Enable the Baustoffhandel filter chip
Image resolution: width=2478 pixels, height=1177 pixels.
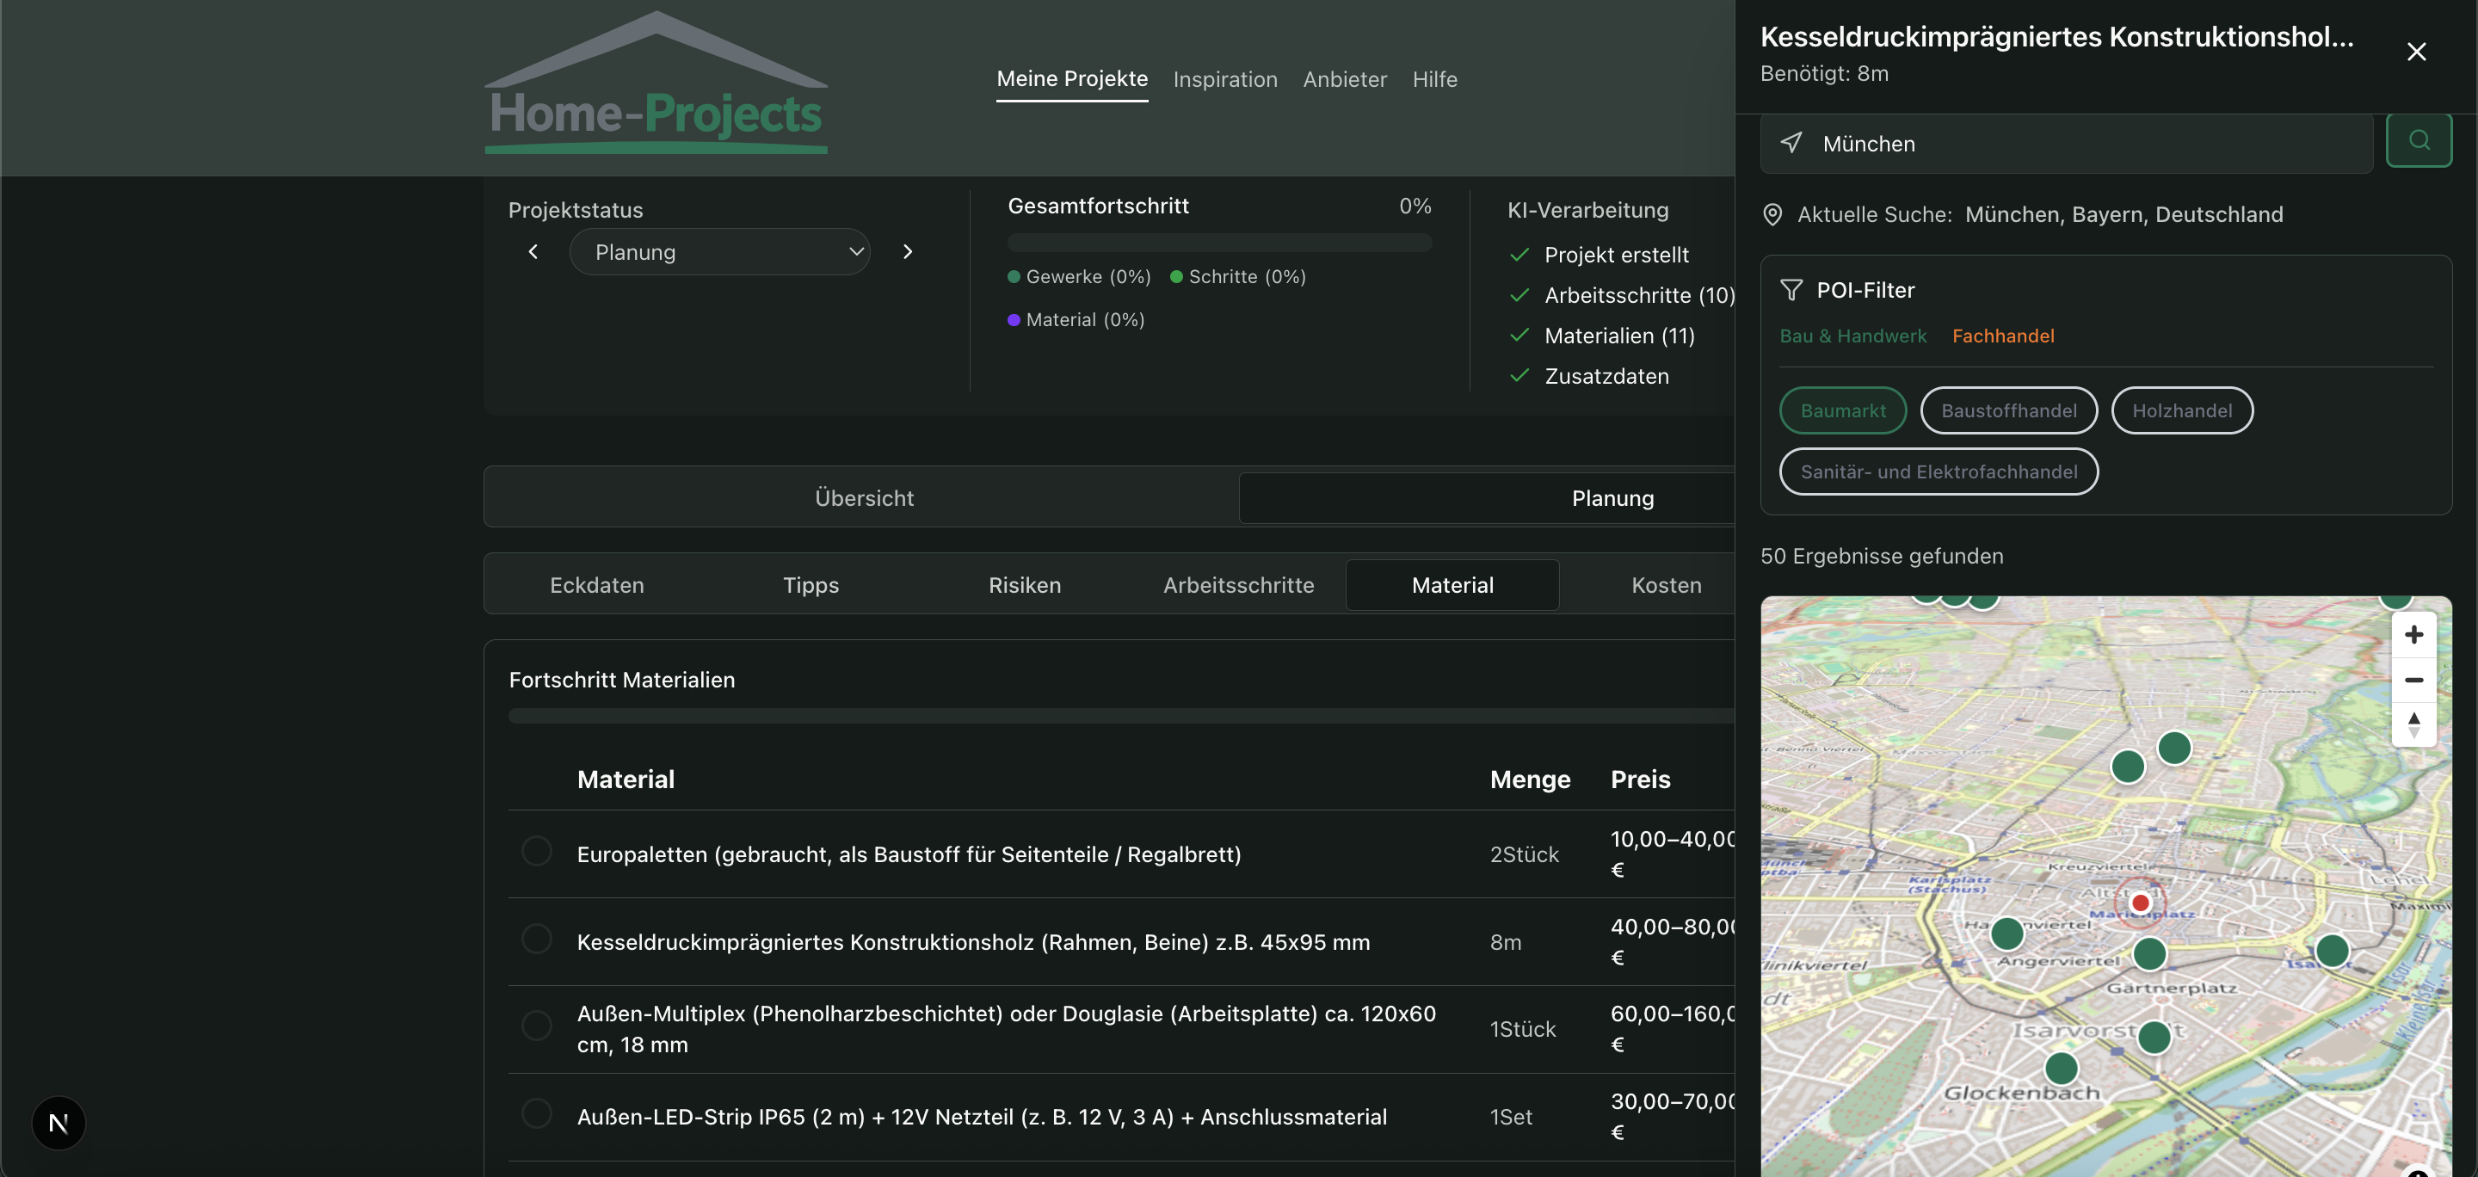[x=2007, y=410]
